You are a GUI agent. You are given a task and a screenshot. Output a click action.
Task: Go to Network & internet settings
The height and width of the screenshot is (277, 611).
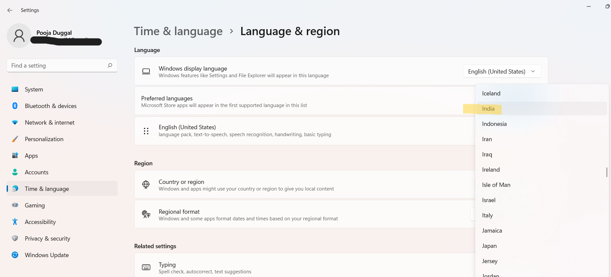pyautogui.click(x=62, y=122)
